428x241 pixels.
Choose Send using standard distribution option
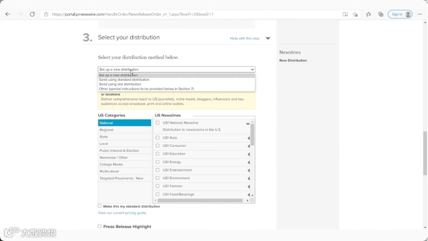(x=176, y=80)
